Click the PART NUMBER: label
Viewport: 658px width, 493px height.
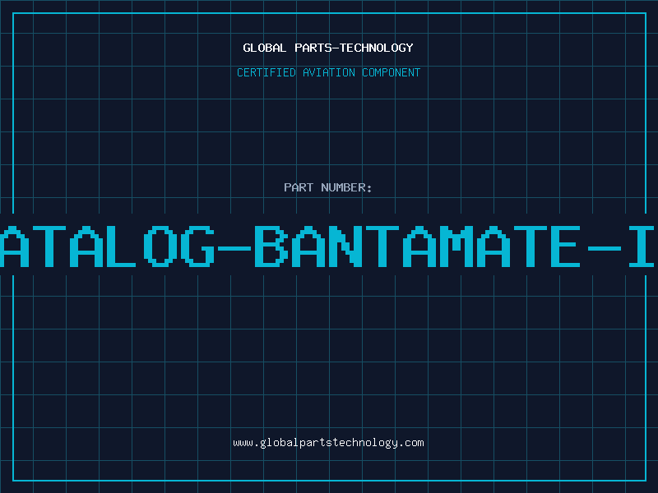[x=328, y=187]
